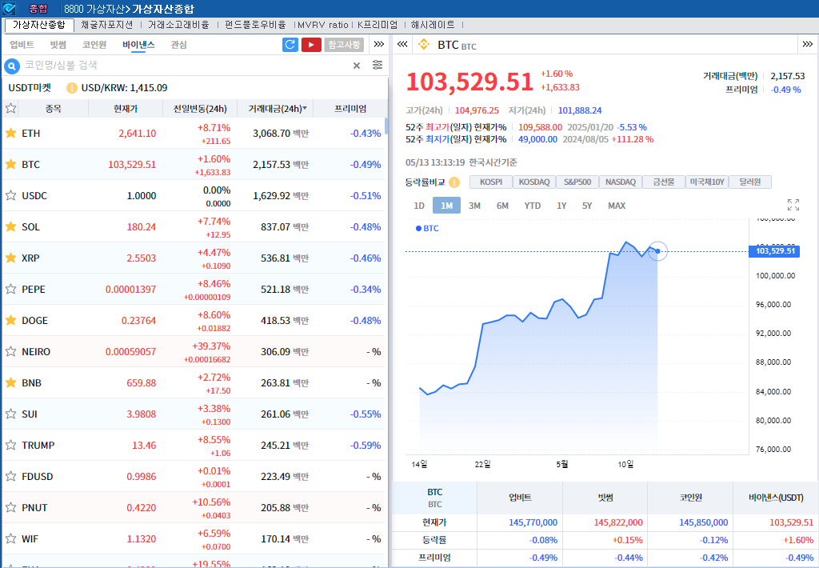The width and height of the screenshot is (819, 568).
Task: Click the refresh icon button
Action: point(290,45)
